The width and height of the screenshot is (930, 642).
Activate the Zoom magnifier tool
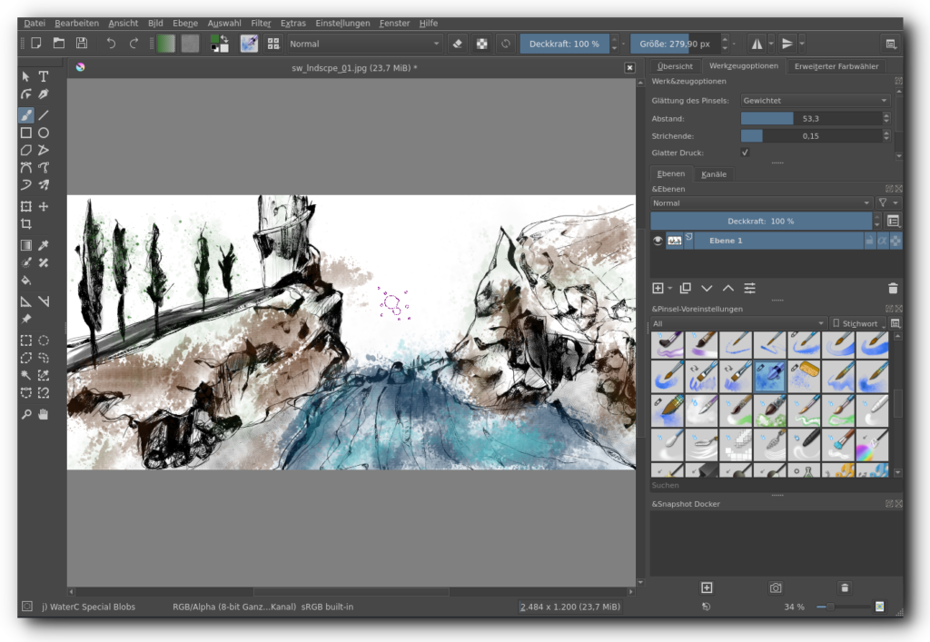(x=26, y=414)
